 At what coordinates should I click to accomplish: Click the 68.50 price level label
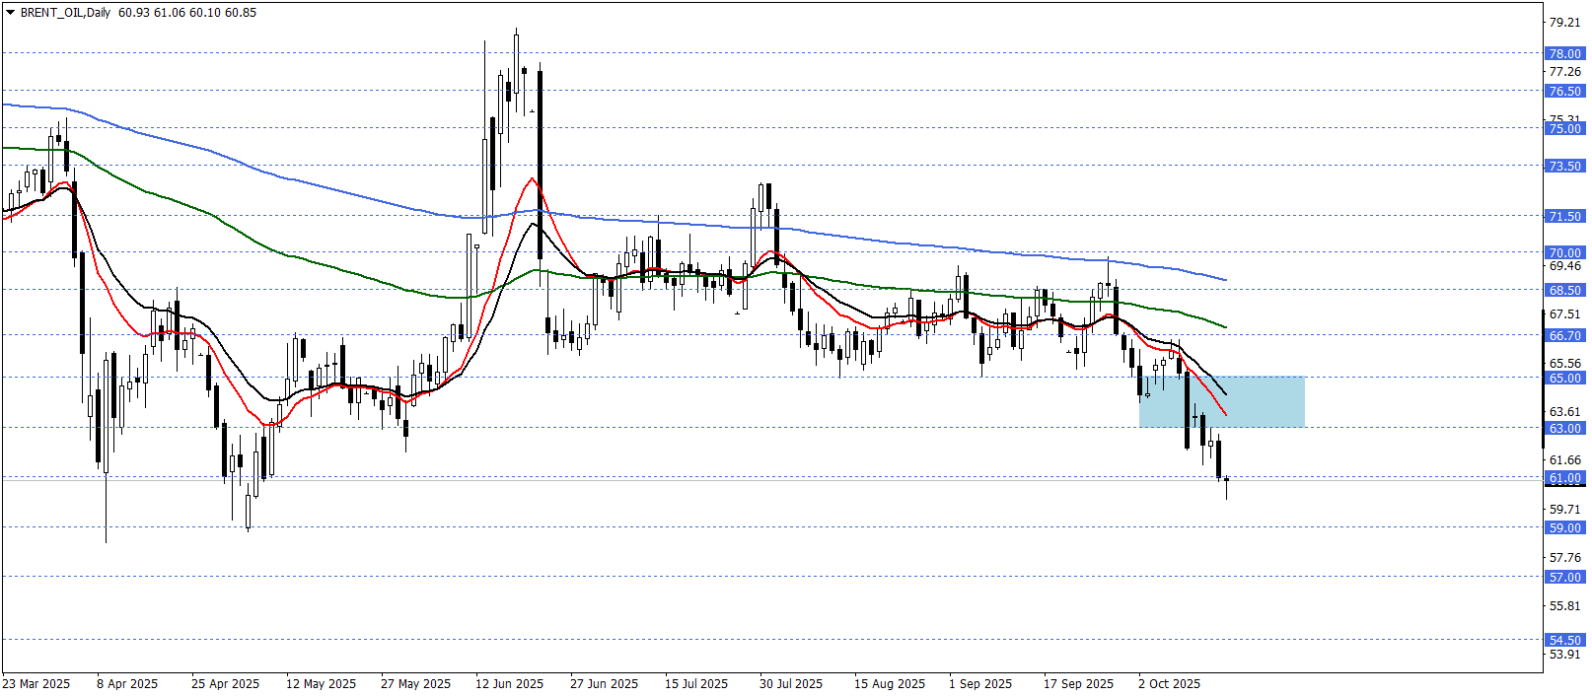pos(1564,291)
